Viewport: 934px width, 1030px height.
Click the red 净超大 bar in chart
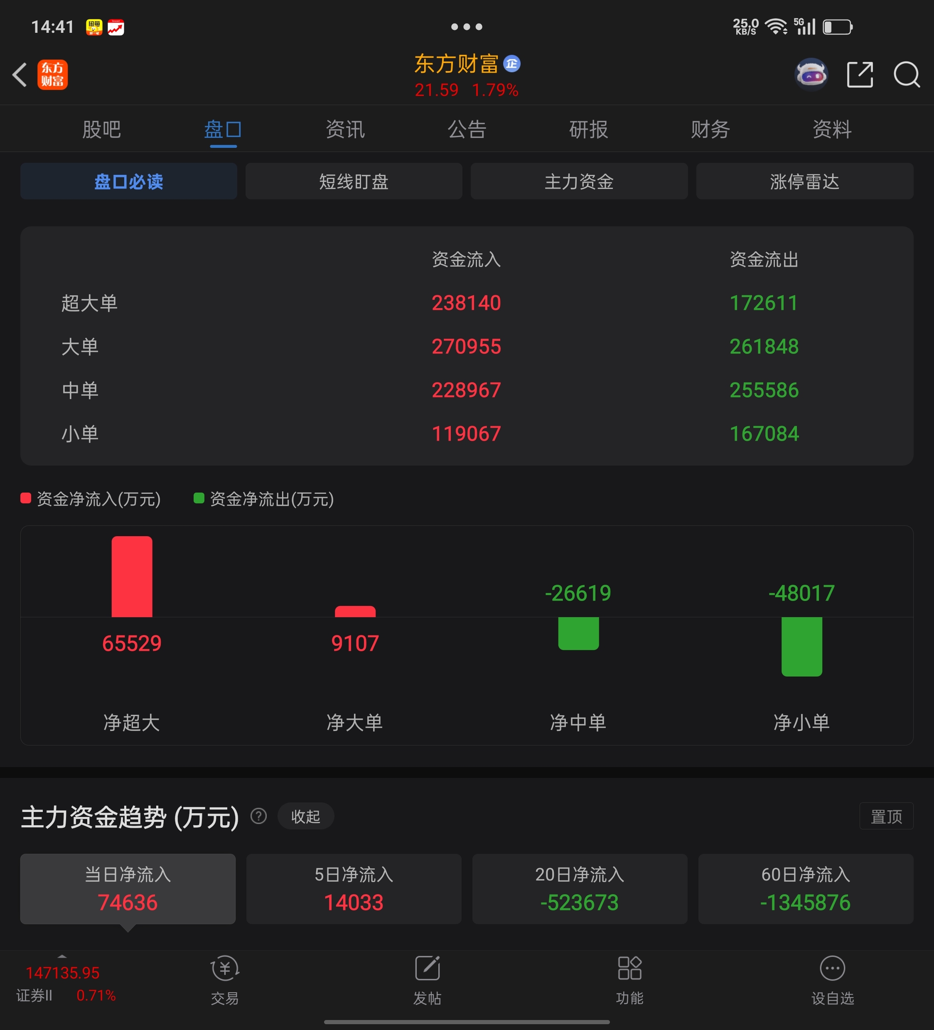click(132, 576)
